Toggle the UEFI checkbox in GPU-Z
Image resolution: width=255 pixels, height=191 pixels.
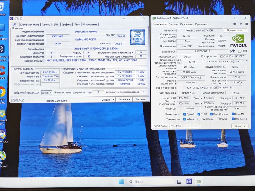239,51
